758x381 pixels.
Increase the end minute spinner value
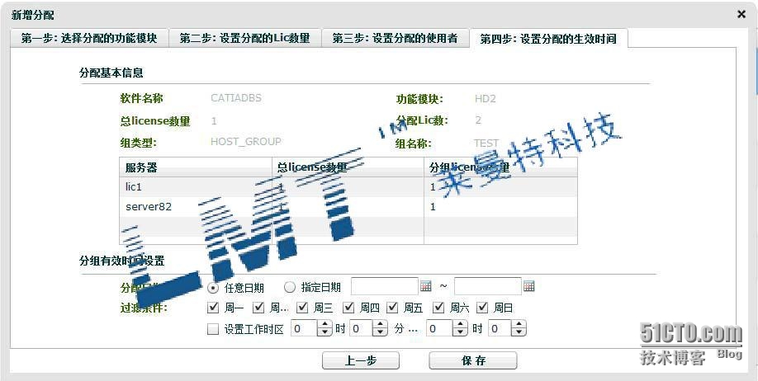519,326
